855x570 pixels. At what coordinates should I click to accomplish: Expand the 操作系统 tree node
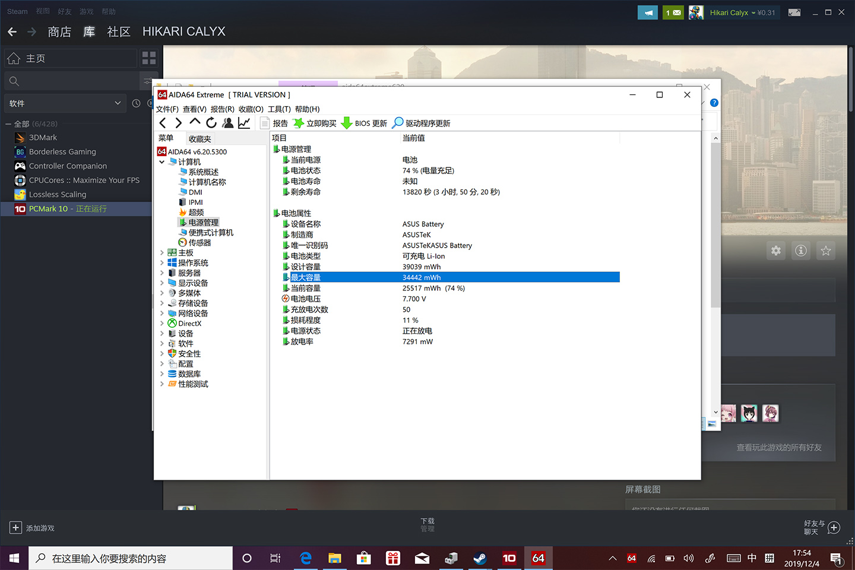click(x=162, y=263)
